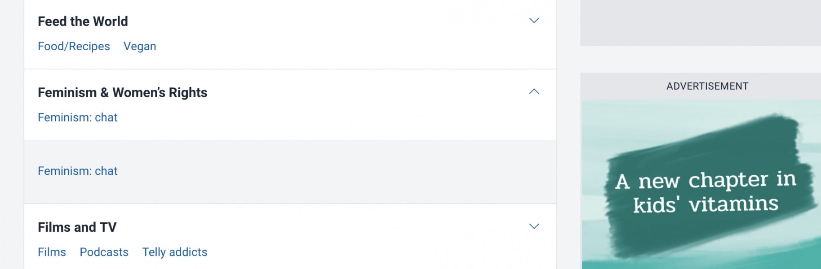Collapse the Feminism & Women's Rights section chevron

tap(534, 92)
